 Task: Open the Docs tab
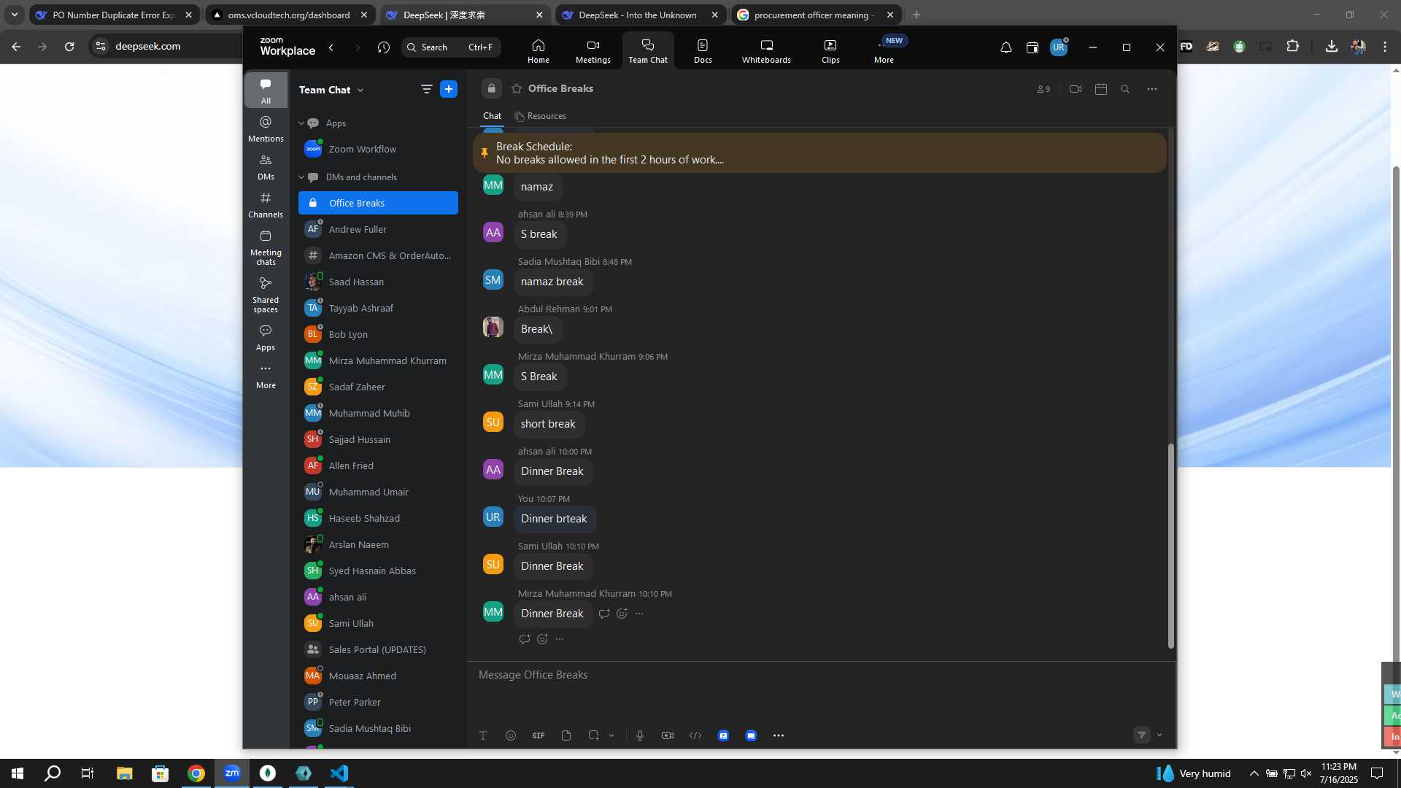point(703,50)
